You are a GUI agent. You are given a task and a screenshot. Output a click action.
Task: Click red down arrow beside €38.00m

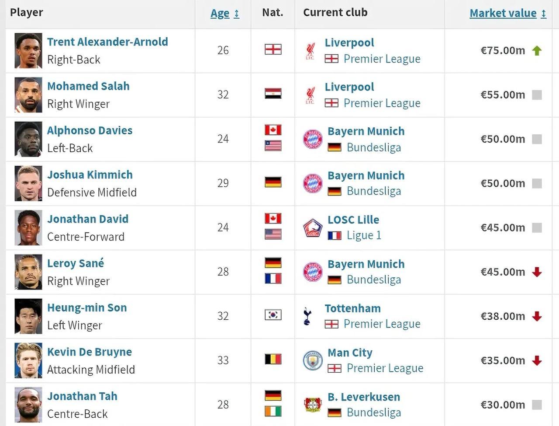coord(537,316)
